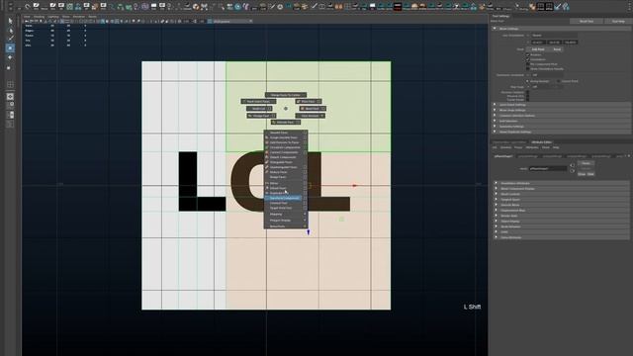Image resolution: width=633 pixels, height=356 pixels.
Task: Toggle the Preserve Children checkbox
Action: [527, 92]
